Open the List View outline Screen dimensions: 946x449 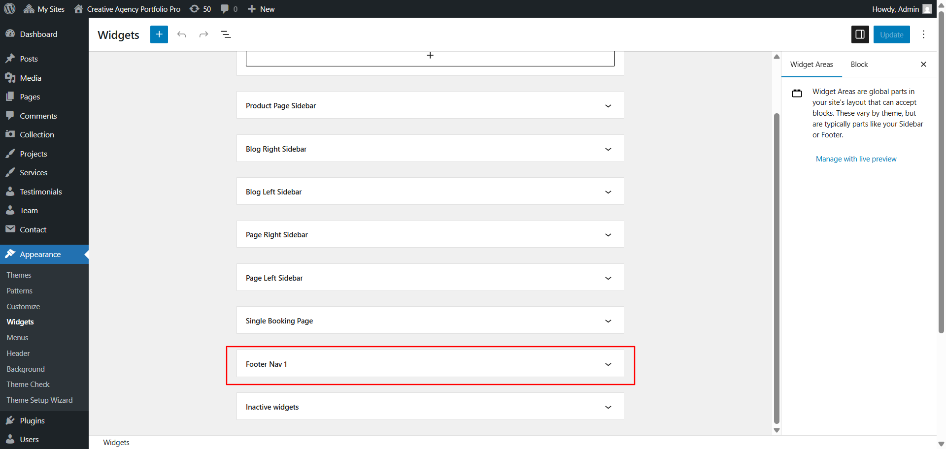tap(226, 34)
